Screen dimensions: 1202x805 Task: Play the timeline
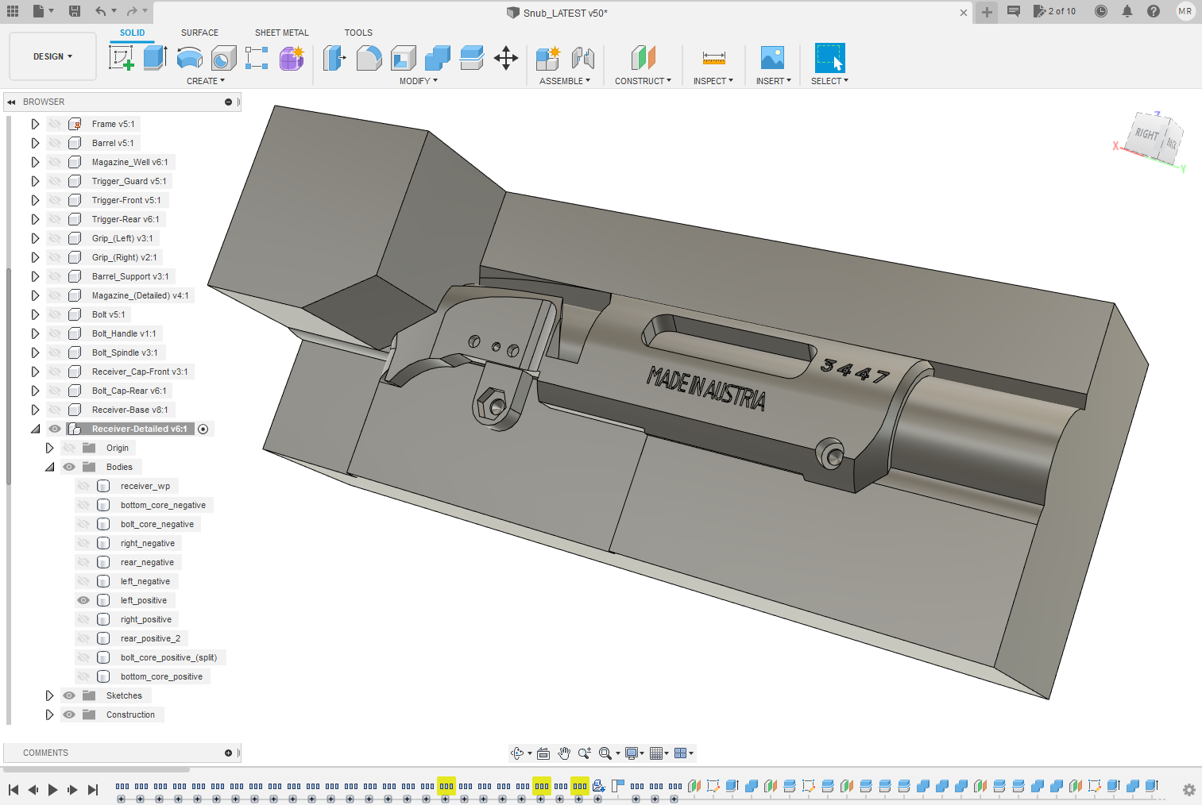pos(52,790)
